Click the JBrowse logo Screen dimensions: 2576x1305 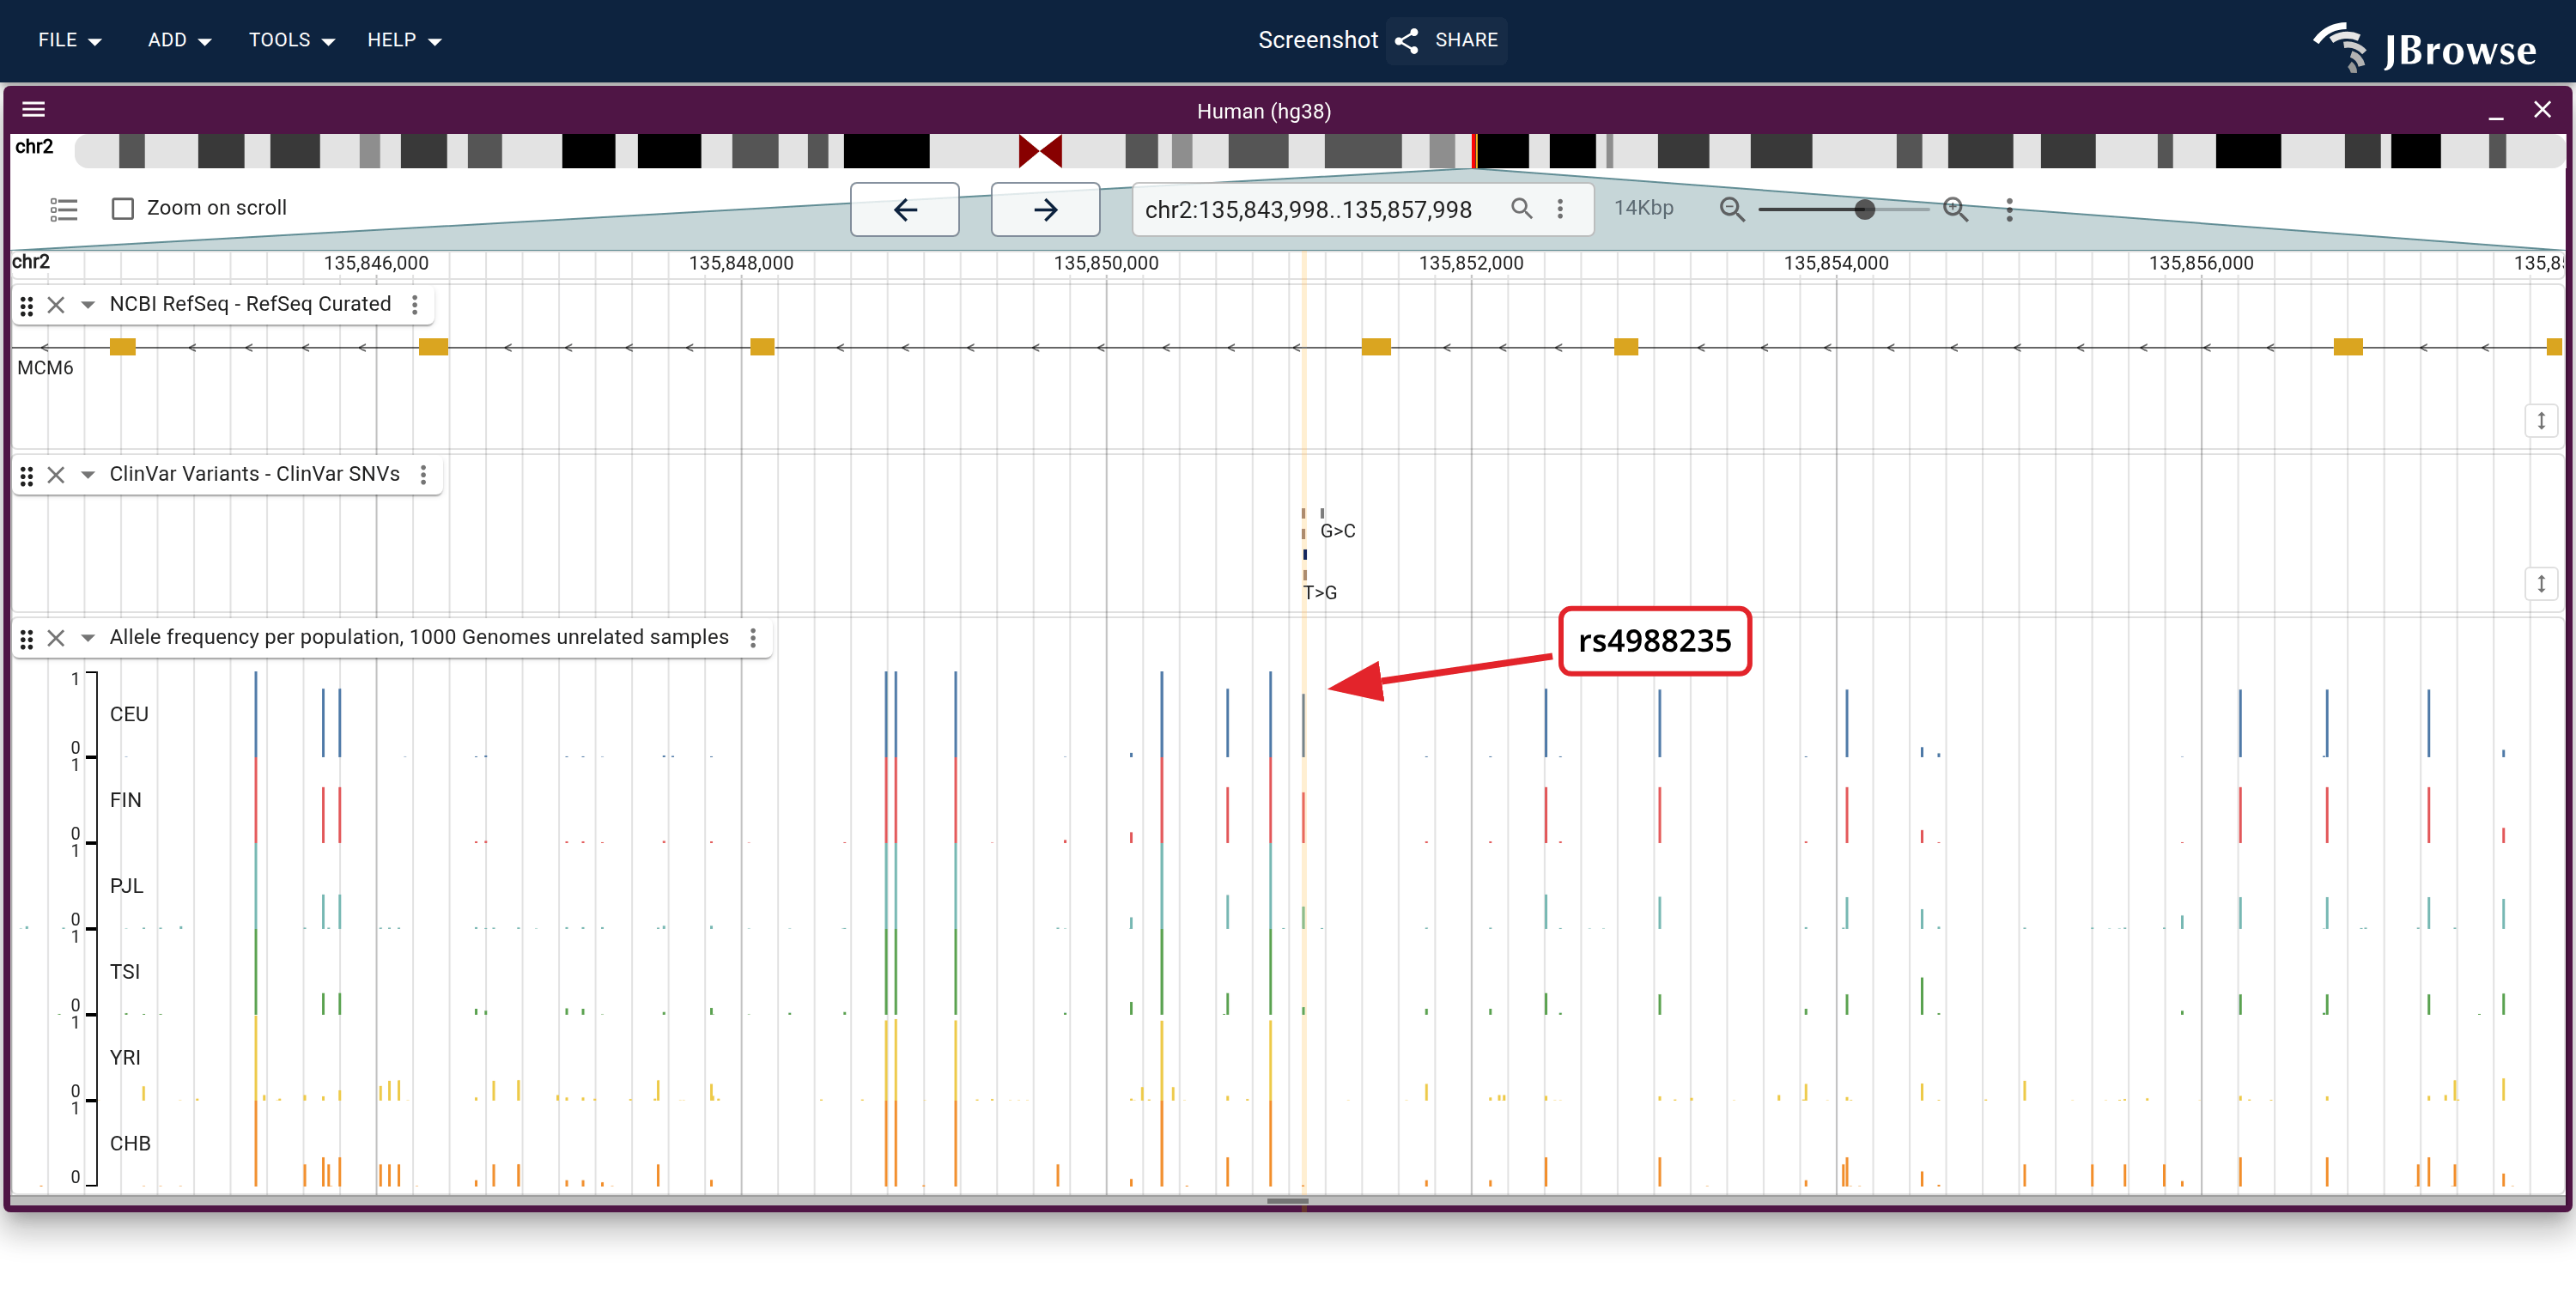tap(2424, 47)
